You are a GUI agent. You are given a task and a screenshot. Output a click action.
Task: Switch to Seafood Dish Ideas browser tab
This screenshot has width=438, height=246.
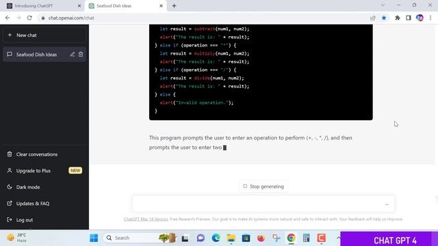point(123,6)
